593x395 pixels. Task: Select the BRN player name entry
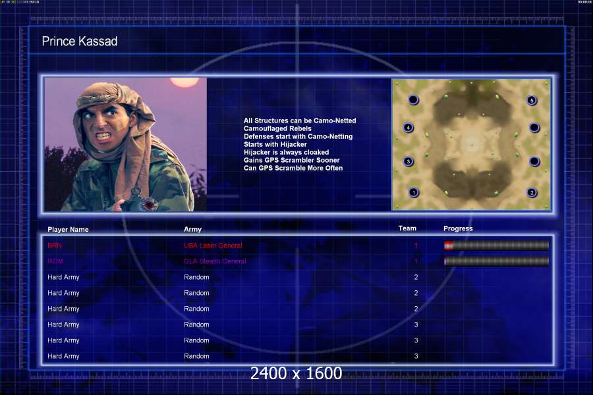tap(55, 246)
